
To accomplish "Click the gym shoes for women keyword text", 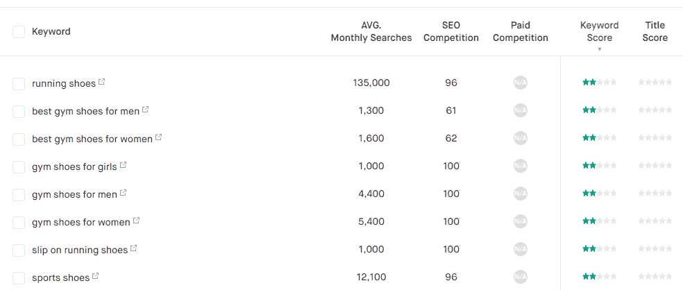I will [81, 222].
